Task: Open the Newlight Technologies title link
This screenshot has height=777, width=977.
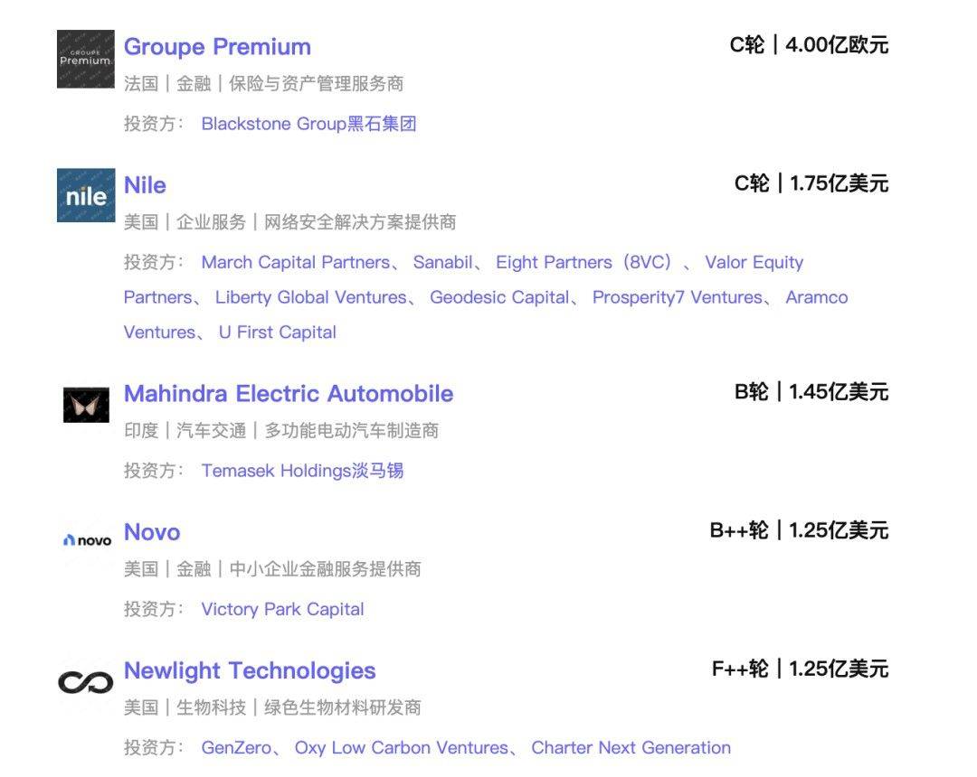Action: (250, 671)
